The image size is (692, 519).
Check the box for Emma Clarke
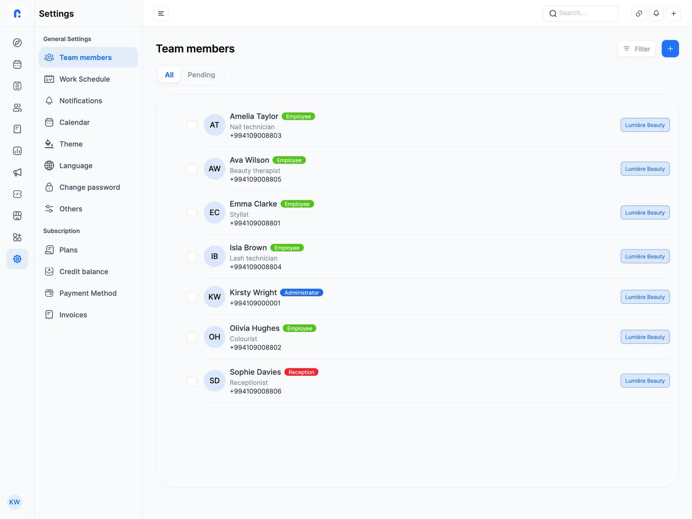pyautogui.click(x=192, y=213)
